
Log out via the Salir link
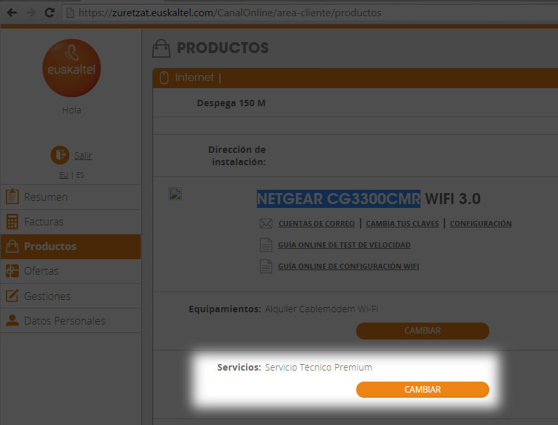coord(83,155)
